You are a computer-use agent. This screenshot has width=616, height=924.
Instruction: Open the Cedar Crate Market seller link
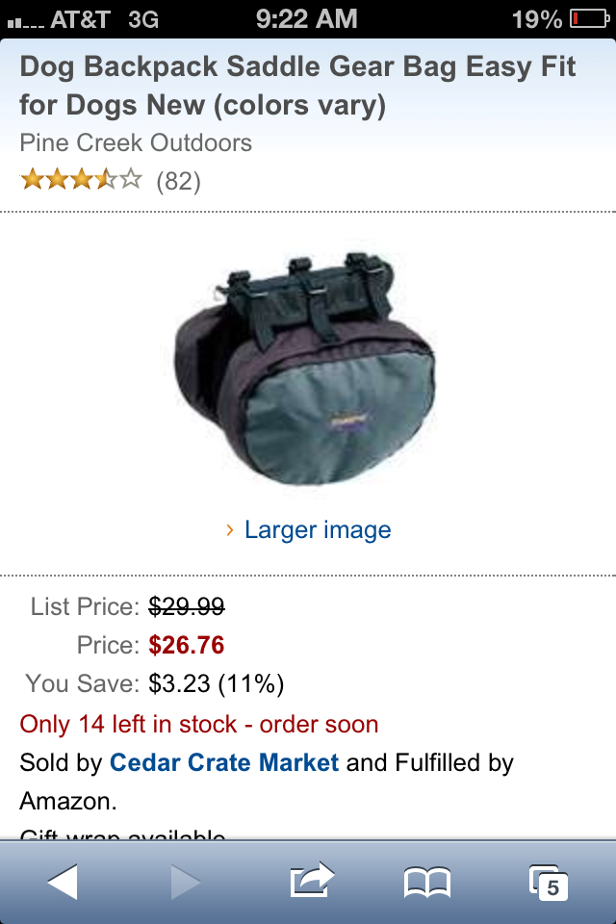(x=224, y=762)
